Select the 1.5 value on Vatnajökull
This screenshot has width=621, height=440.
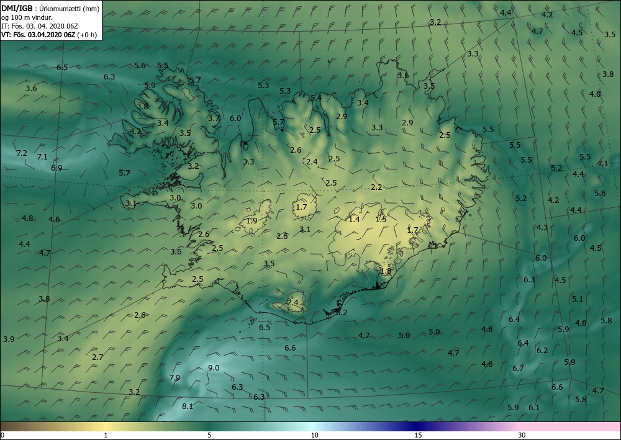point(381,219)
